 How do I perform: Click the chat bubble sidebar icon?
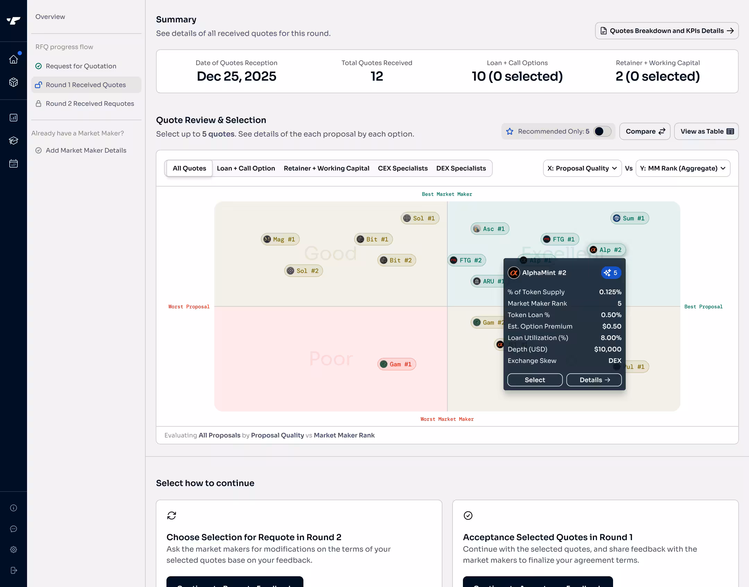[x=14, y=529]
